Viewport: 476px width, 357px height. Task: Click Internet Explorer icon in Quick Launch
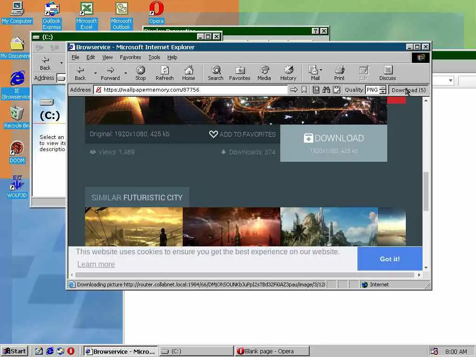(x=50, y=351)
